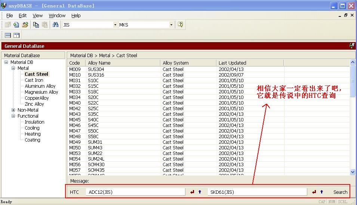Open the Edit menu
Viewport: 357px width, 205px height.
point(22,15)
